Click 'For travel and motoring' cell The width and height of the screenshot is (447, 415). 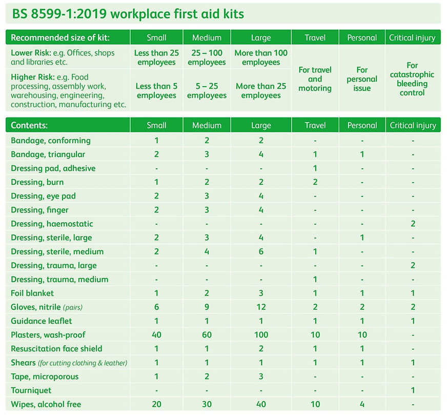coord(315,79)
